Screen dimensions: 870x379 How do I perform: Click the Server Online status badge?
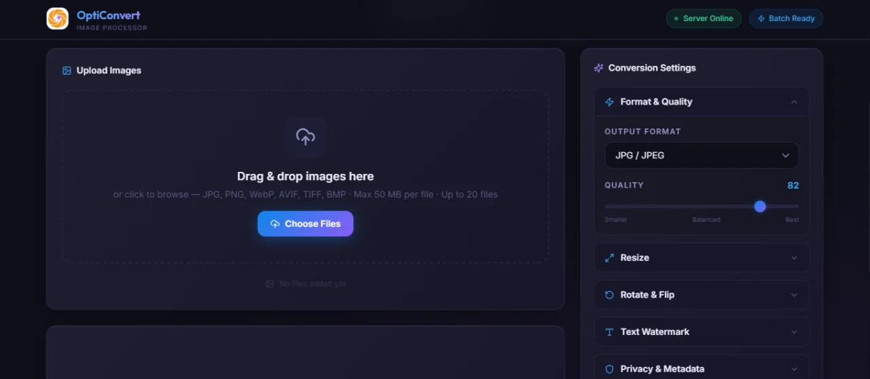pos(703,18)
